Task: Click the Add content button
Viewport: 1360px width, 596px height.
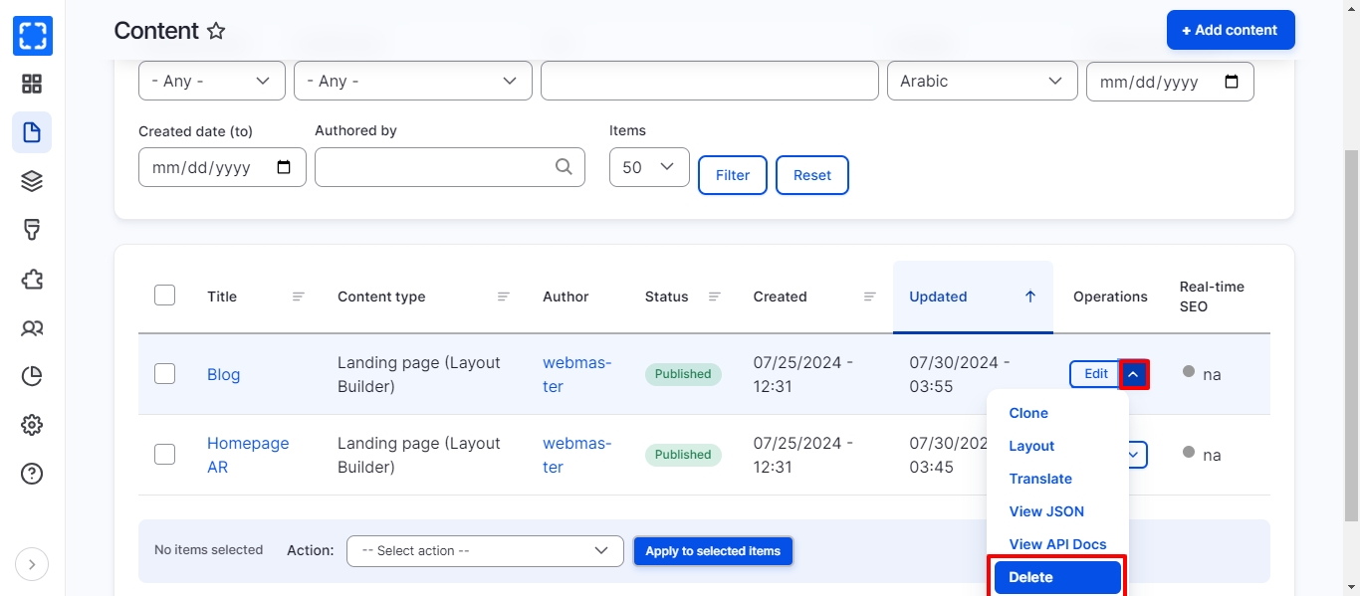Action: (1230, 30)
